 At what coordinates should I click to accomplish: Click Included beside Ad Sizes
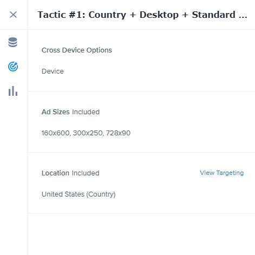(x=86, y=112)
